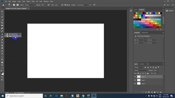The width and height of the screenshot is (175, 98).
Task: Toggle Quick Mask mode
Action: coord(2,77)
